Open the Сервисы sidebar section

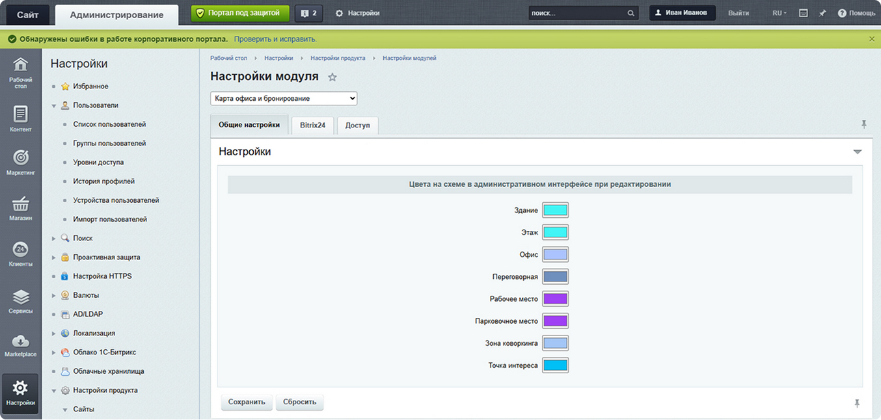pyautogui.click(x=21, y=301)
